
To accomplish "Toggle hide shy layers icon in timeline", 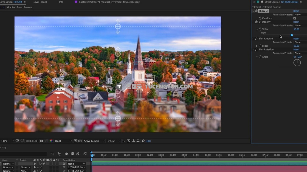I will [x=67, y=154].
